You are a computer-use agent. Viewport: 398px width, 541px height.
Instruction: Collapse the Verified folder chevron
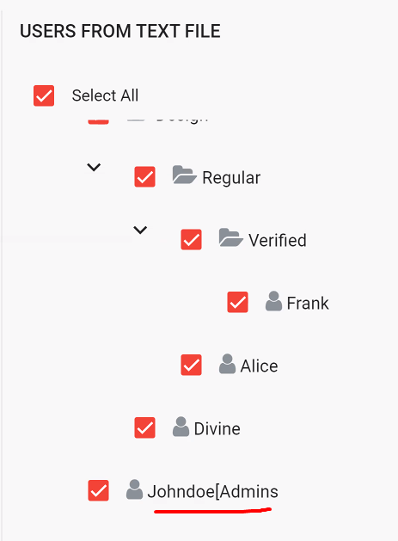(140, 230)
